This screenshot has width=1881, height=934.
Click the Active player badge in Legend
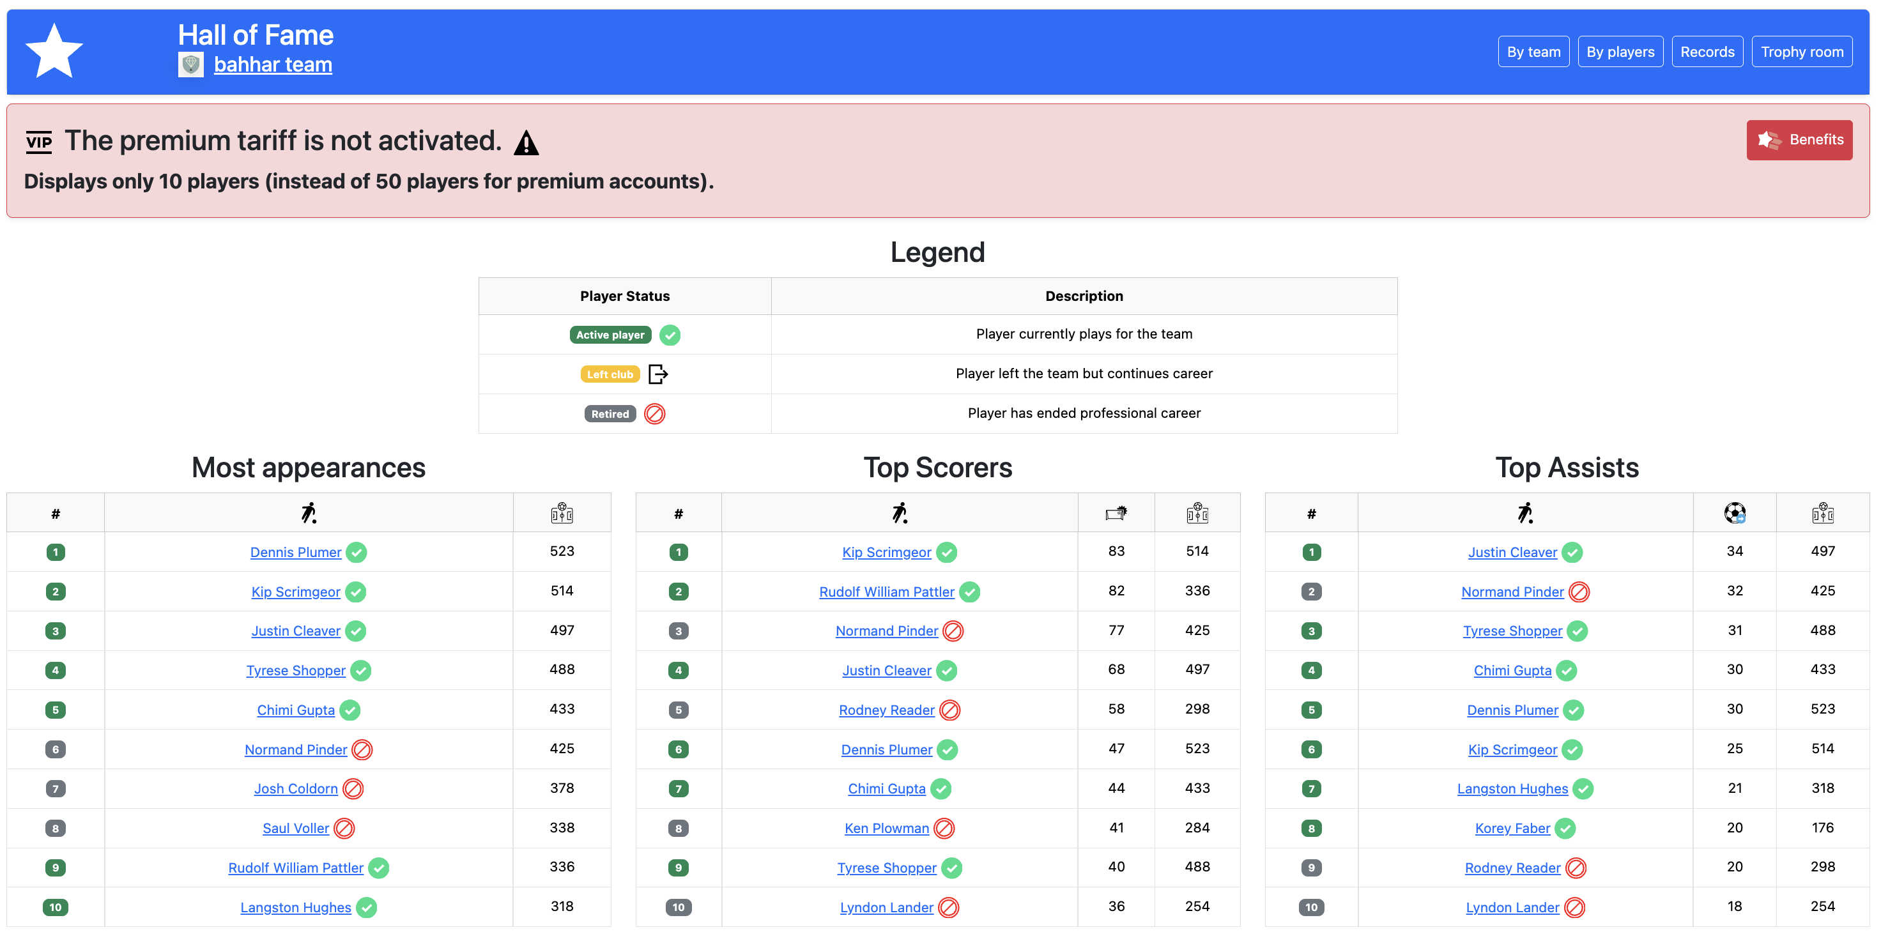tap(610, 335)
